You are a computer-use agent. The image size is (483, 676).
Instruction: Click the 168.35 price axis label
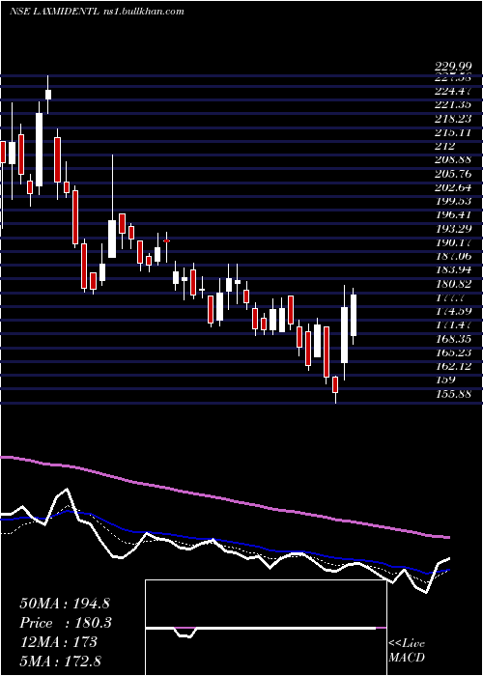[x=452, y=338]
